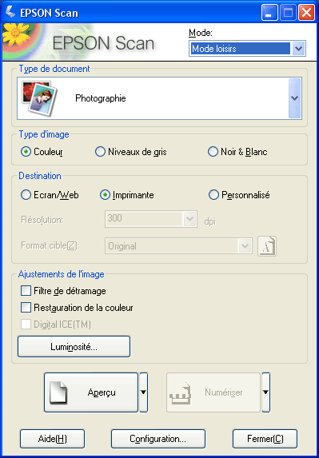Click the scanner icon on Numériser button
319x458 pixels.
point(180,393)
